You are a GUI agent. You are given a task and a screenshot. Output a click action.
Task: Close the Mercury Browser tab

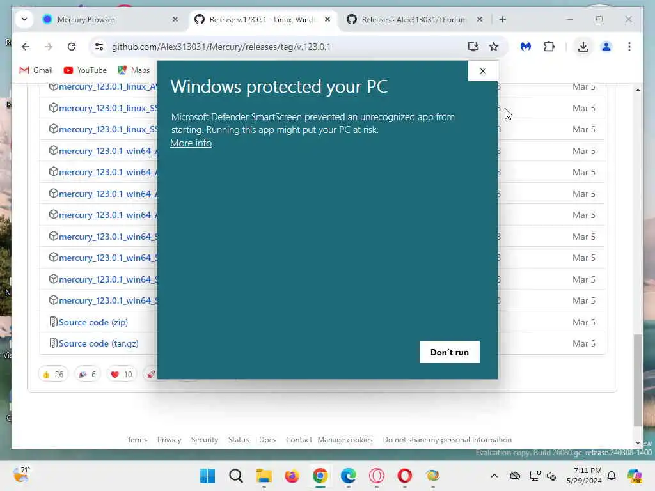[x=175, y=19]
